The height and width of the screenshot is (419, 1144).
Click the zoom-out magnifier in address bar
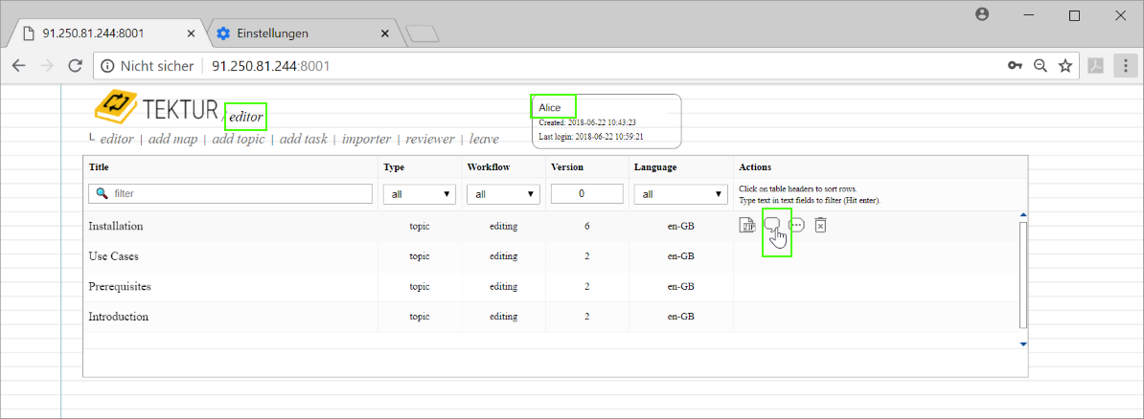coord(1040,66)
